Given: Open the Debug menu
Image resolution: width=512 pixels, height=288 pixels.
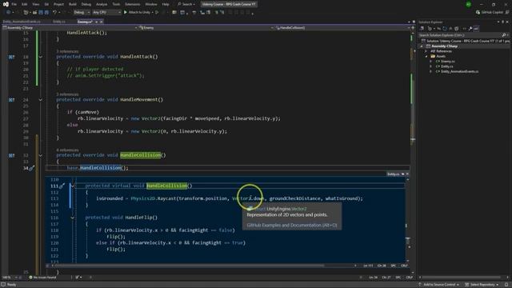Looking at the screenshot, I should [x=86, y=4].
